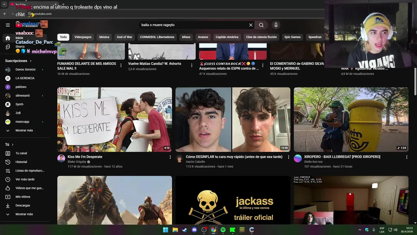Image resolution: width=417 pixels, height=235 pixels.
Task: Click Stelio kon tos channel avatar
Action: 298,159
